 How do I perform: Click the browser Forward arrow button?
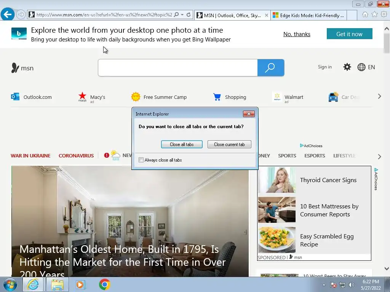21,15
